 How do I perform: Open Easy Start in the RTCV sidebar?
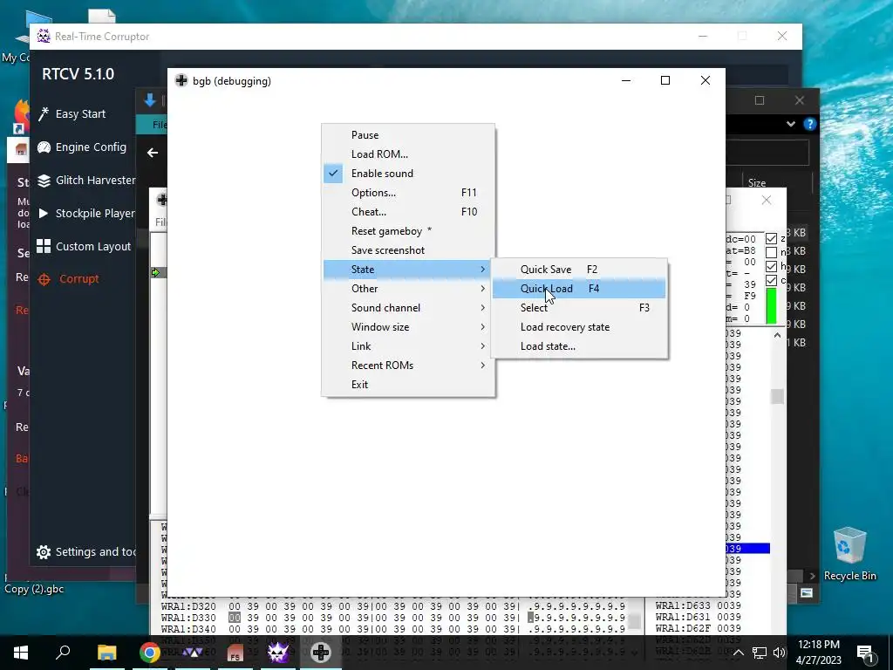80,114
